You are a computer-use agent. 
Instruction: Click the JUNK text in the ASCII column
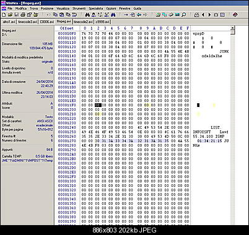224,51
